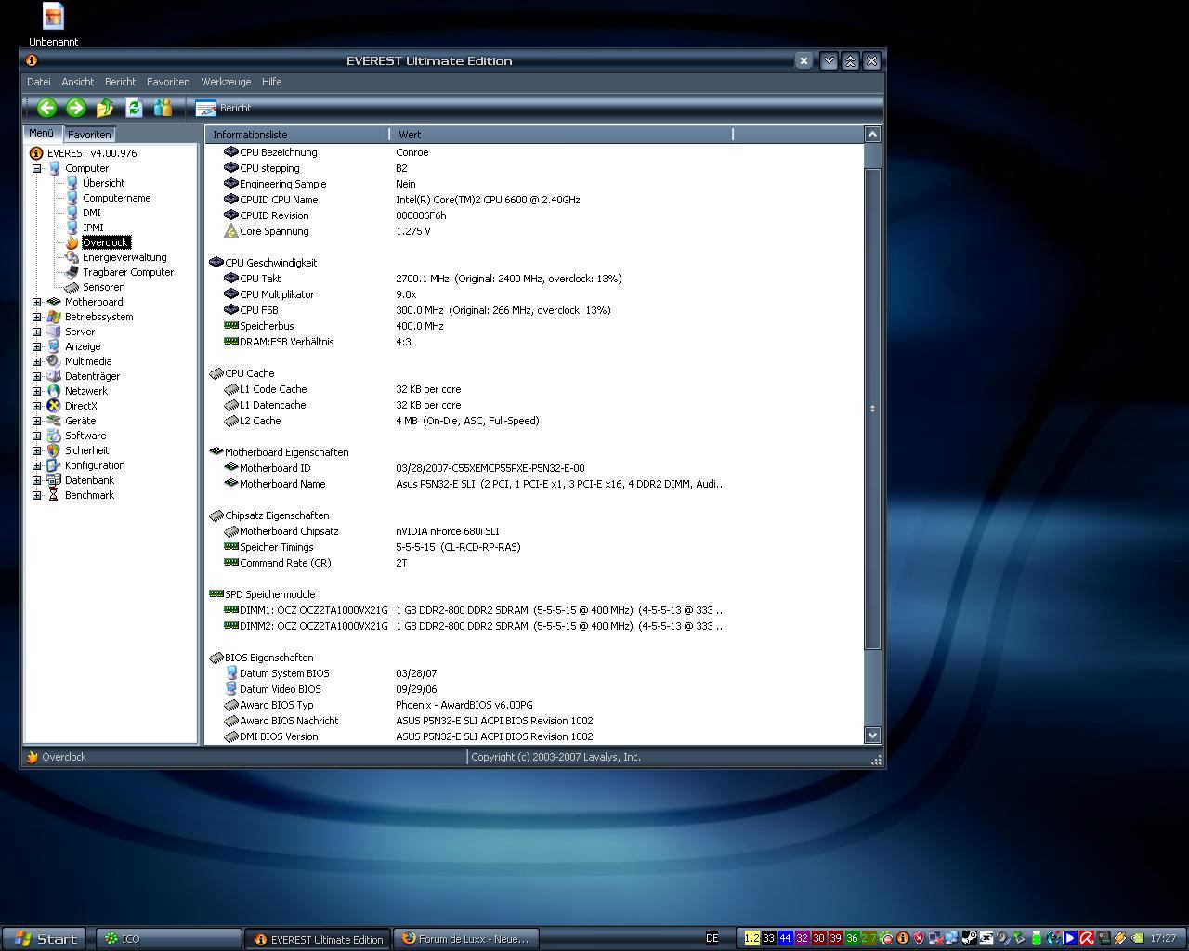Click the Geräte tree icon
Viewport: 1189px width, 951px height.
point(54,421)
